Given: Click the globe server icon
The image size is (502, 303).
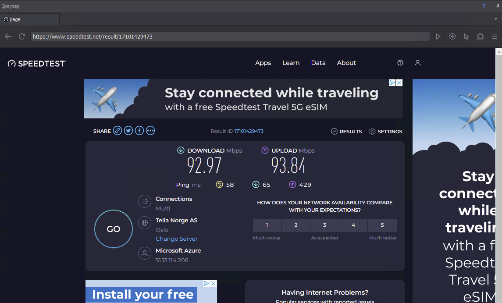Looking at the screenshot, I should click(145, 223).
